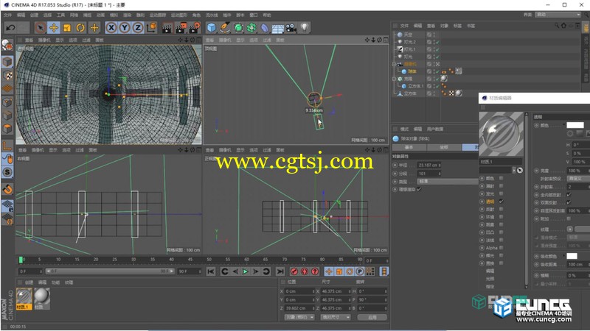Open the refraction preset dropdown in material editor

578,179
